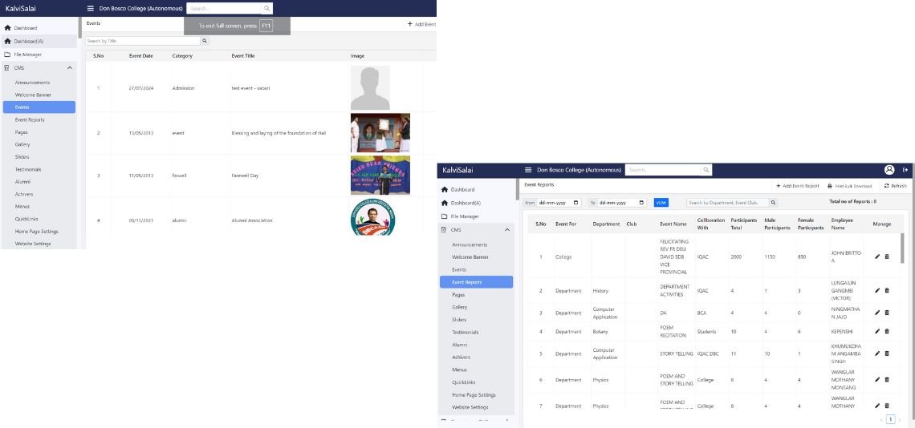915x428 pixels.
Task: Click the Print Bulk Download printer icon
Action: point(830,186)
